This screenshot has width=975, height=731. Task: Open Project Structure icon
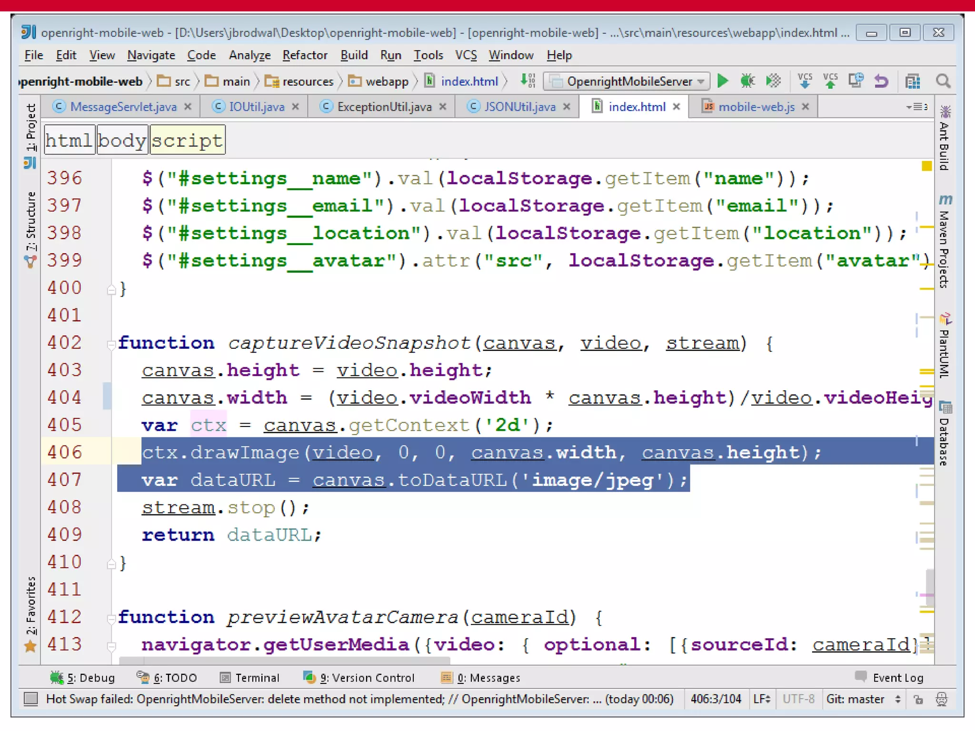point(912,81)
